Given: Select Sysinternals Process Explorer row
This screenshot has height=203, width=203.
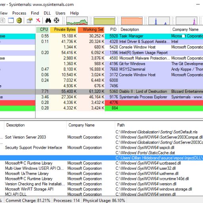Looking at the screenshot, I should coord(101,97).
